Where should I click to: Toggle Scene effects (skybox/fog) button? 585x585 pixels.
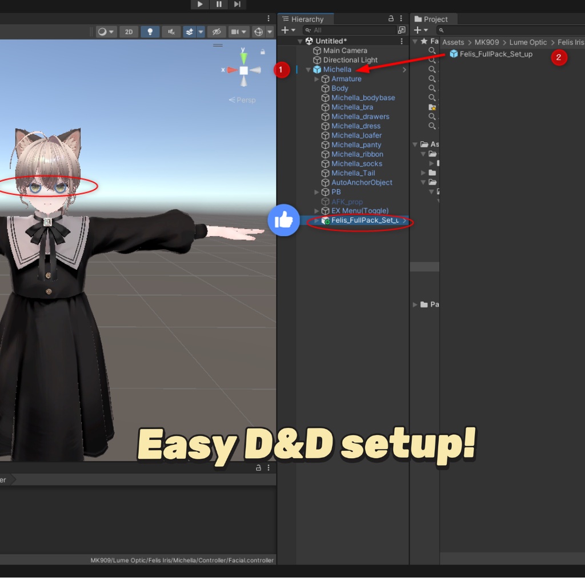coord(190,32)
